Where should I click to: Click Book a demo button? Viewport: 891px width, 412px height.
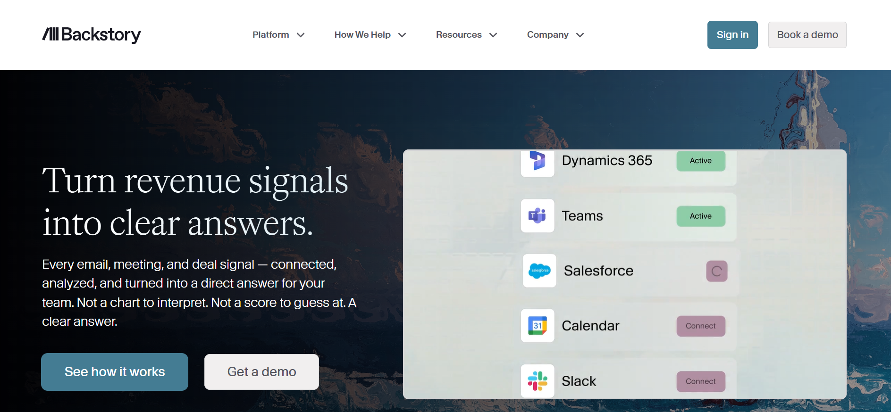pos(807,35)
